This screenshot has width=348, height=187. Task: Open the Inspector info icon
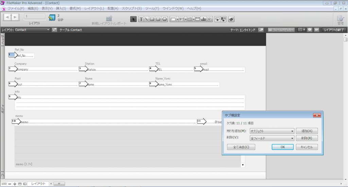click(310, 30)
